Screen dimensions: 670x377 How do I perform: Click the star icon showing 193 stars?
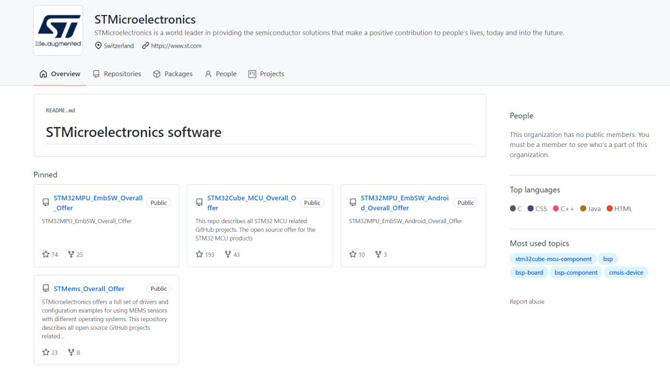tap(199, 254)
